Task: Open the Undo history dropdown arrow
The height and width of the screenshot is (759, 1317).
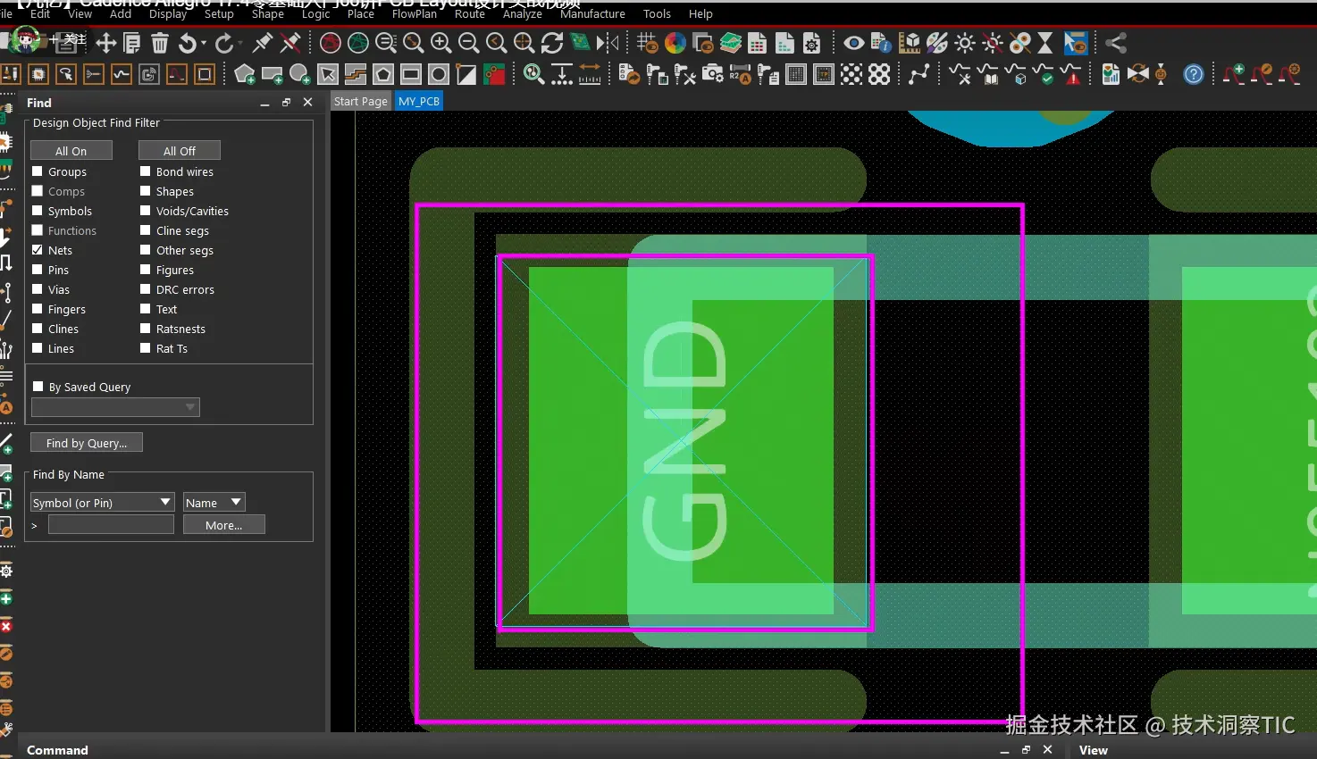Action: (x=204, y=43)
